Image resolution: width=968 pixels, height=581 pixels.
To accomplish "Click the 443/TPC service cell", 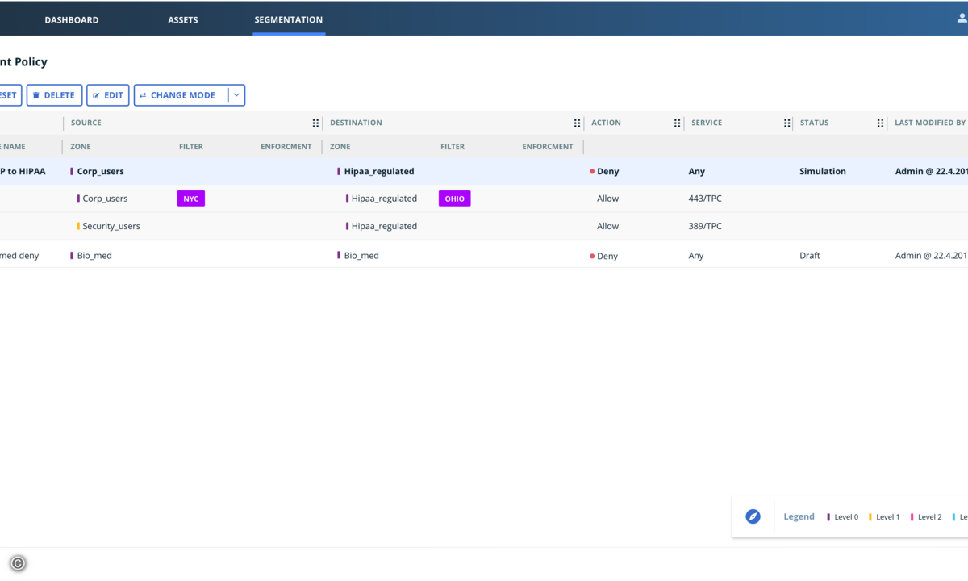I will (705, 199).
